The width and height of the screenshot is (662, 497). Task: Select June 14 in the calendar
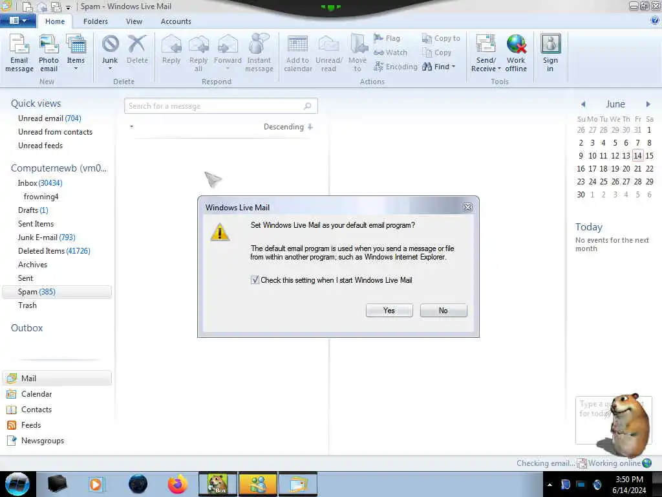coord(637,156)
